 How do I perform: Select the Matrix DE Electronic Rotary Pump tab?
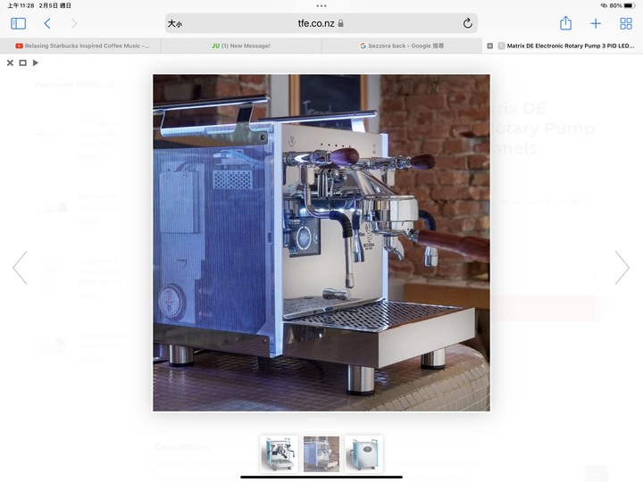click(566, 46)
